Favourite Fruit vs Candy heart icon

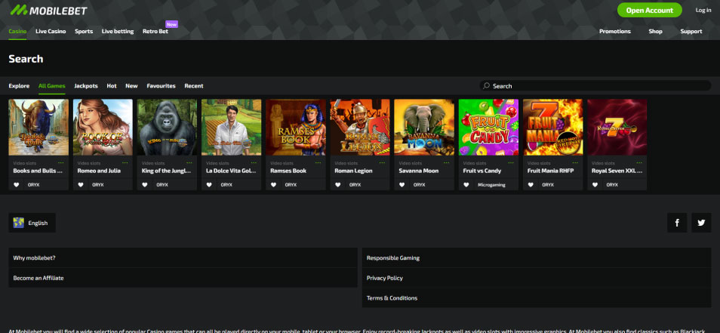(466, 185)
